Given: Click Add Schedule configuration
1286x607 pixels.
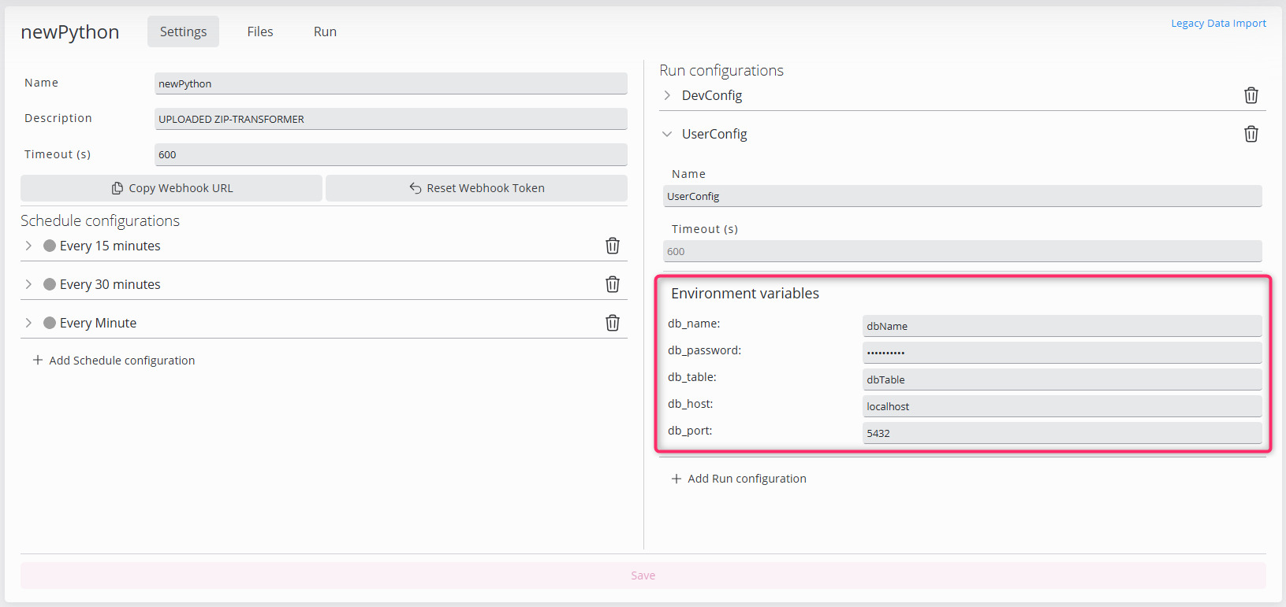Looking at the screenshot, I should [114, 361].
